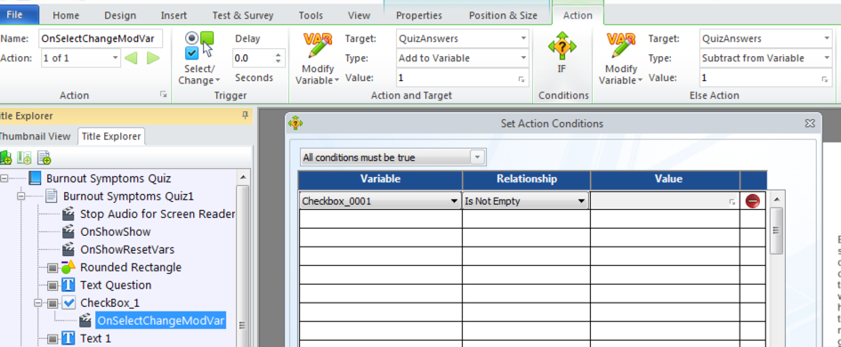Select the OnShowResetVars action
Viewport: 841px width, 347px height.
pyautogui.click(x=127, y=249)
